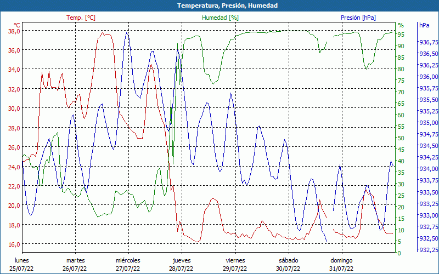Image resolution: width=439 pixels, height=274 pixels.
Task: Click the '933,50' pressure axis value
Action: point(429,192)
